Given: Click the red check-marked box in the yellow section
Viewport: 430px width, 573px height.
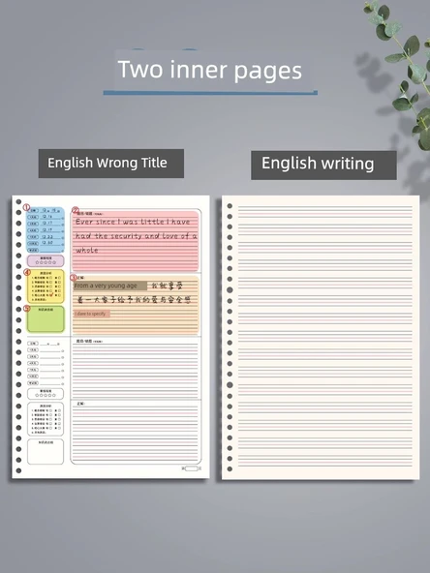Looking at the screenshot, I should point(51,295).
